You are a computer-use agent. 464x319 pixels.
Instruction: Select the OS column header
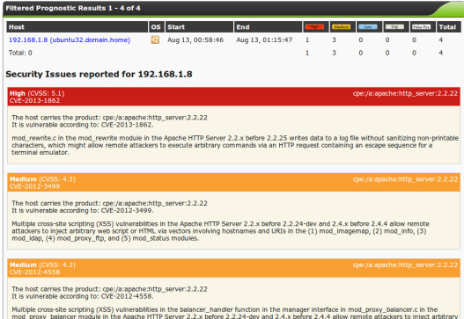point(156,27)
